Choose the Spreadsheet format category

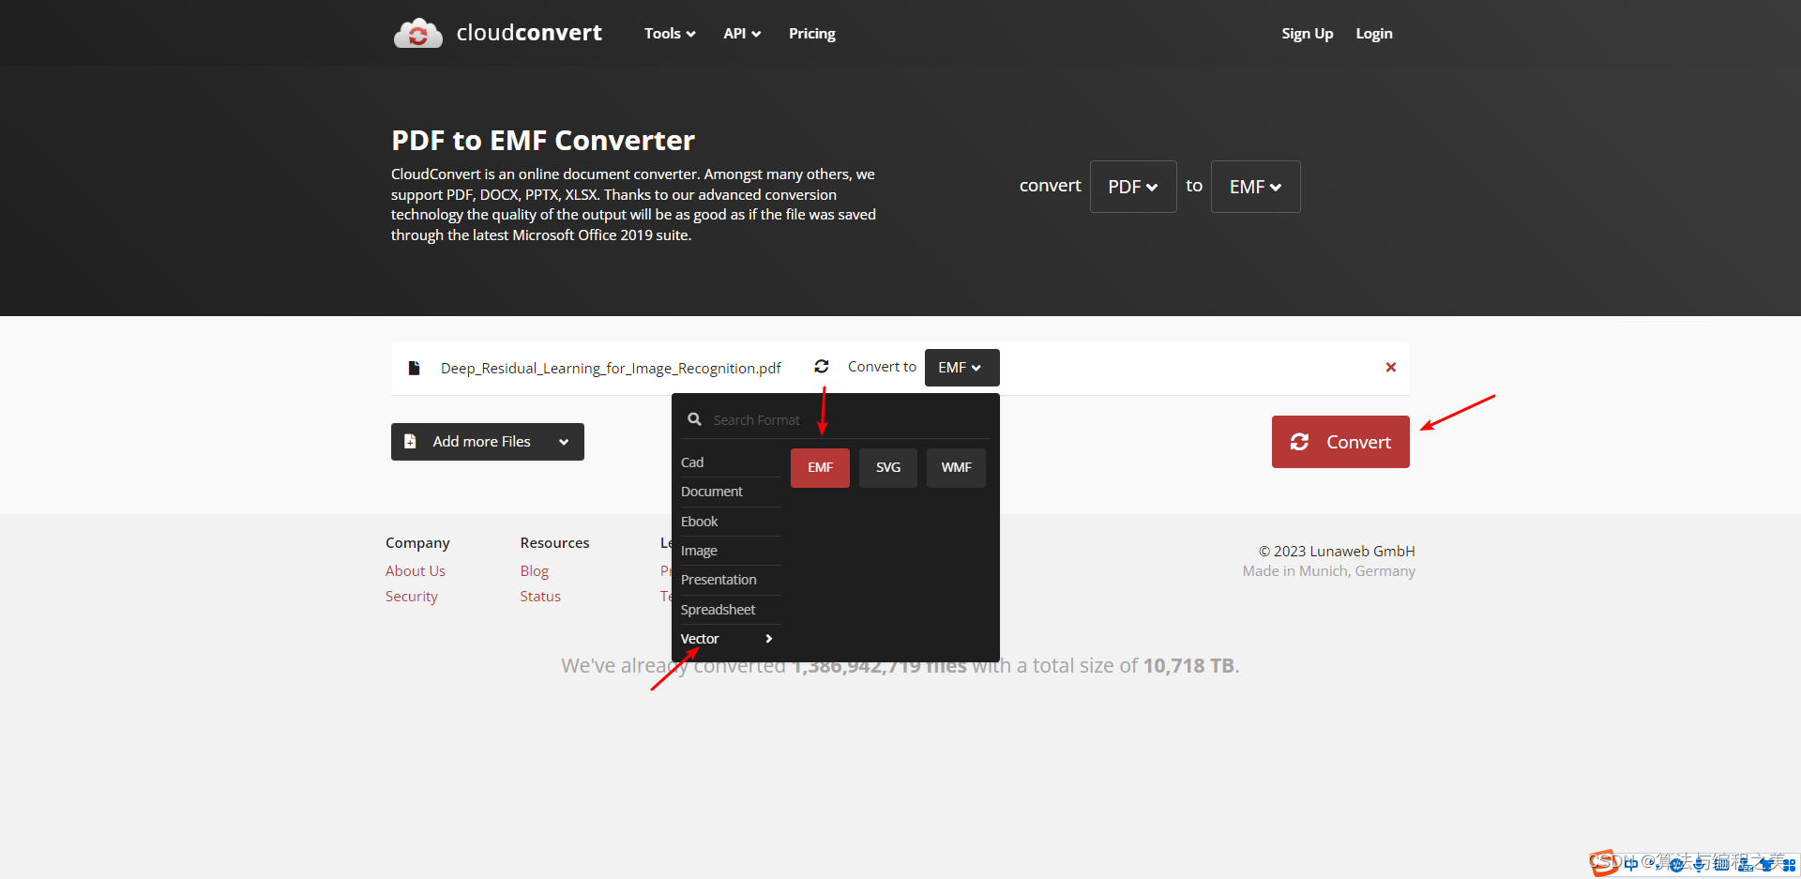click(x=730, y=610)
